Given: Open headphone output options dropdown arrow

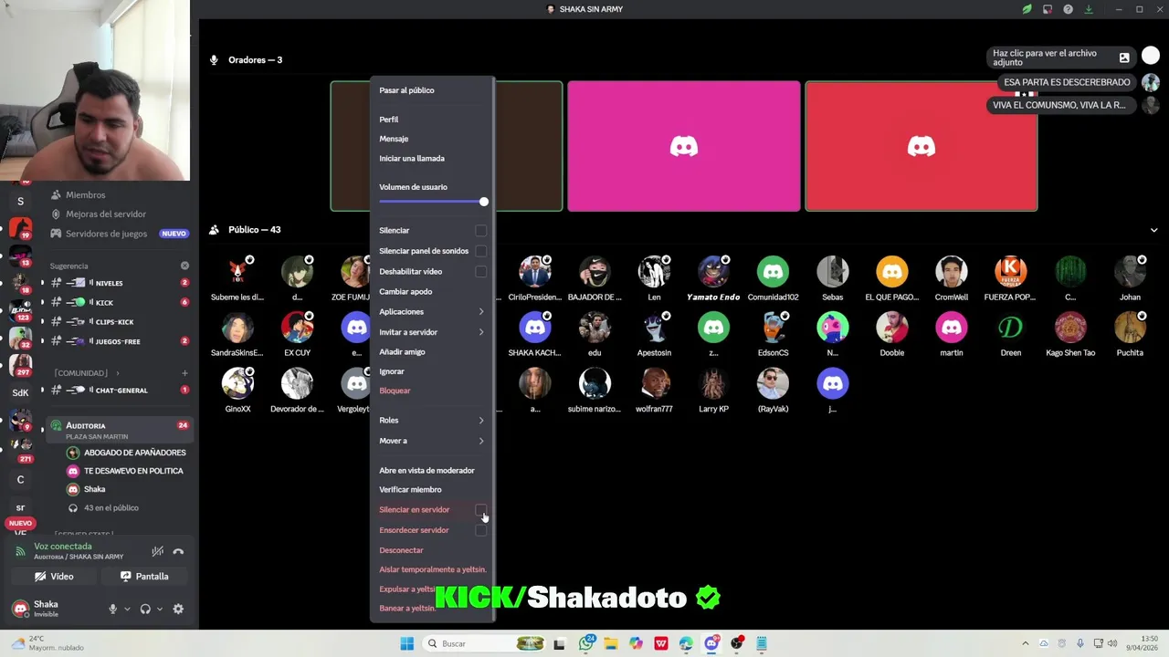Looking at the screenshot, I should point(160,609).
